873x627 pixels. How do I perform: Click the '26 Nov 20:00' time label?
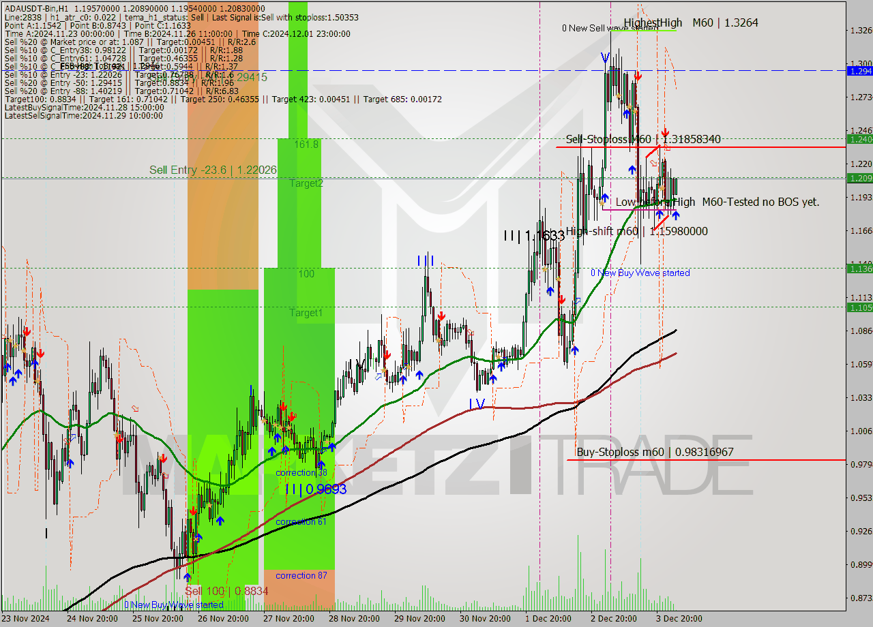coord(223,619)
